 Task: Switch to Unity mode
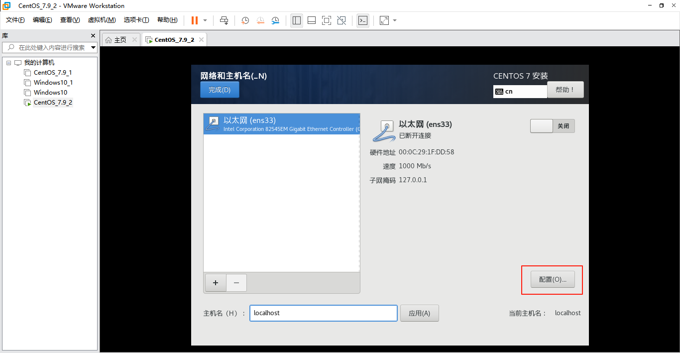[341, 20]
